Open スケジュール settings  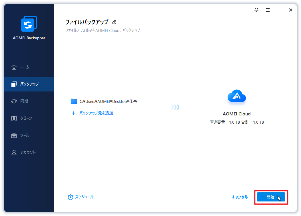84,197
